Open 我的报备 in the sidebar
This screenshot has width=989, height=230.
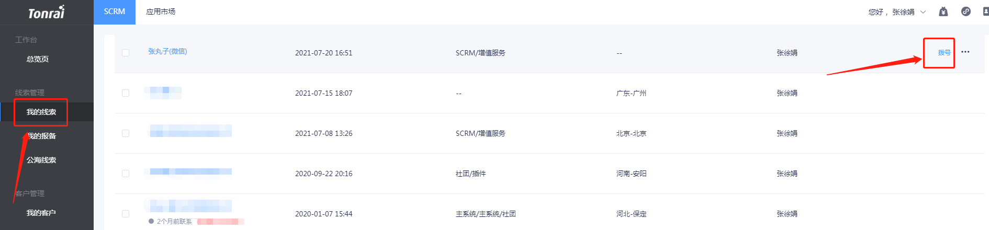pyautogui.click(x=41, y=136)
